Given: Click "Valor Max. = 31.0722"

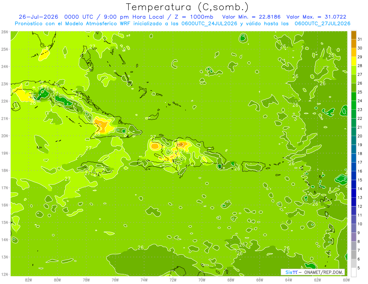Looking at the screenshot, I should (x=316, y=17).
